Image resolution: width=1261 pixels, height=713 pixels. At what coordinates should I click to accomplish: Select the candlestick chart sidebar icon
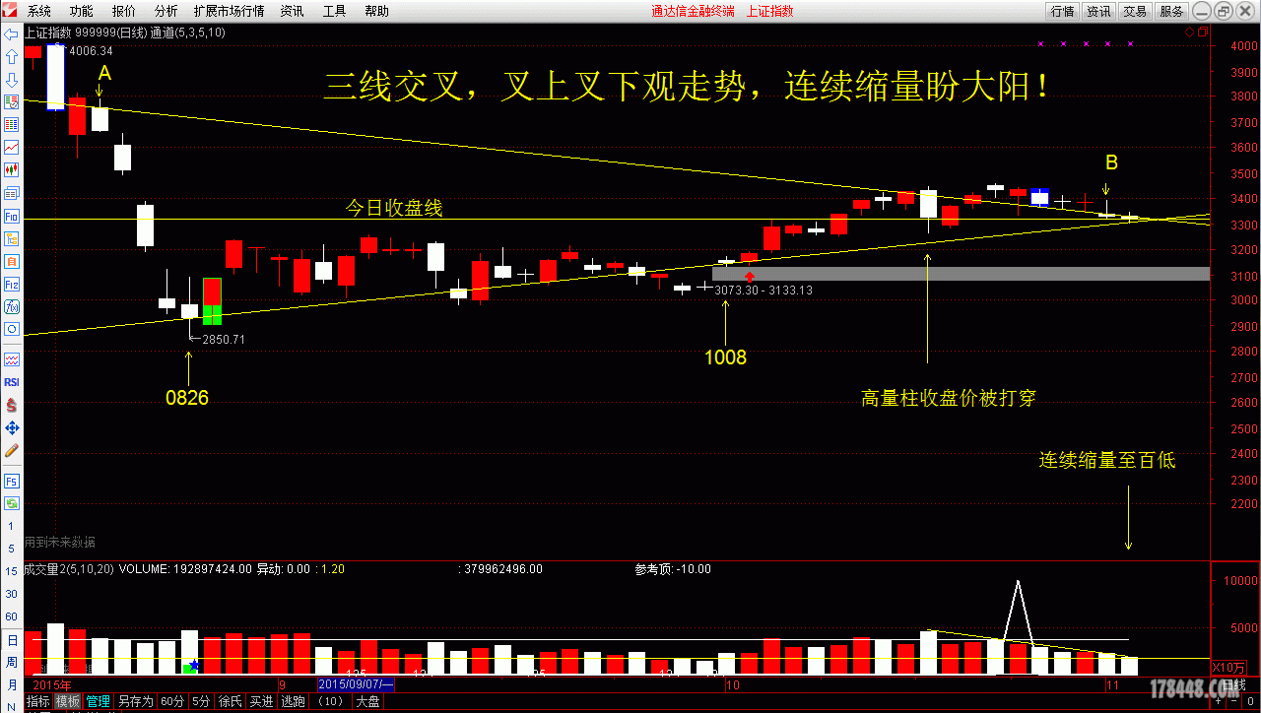tap(12, 170)
